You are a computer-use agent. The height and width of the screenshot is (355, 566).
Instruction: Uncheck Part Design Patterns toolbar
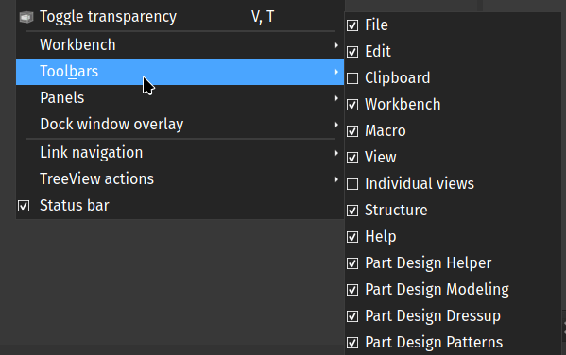tap(352, 343)
